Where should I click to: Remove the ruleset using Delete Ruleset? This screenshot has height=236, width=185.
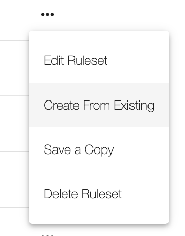(99, 194)
